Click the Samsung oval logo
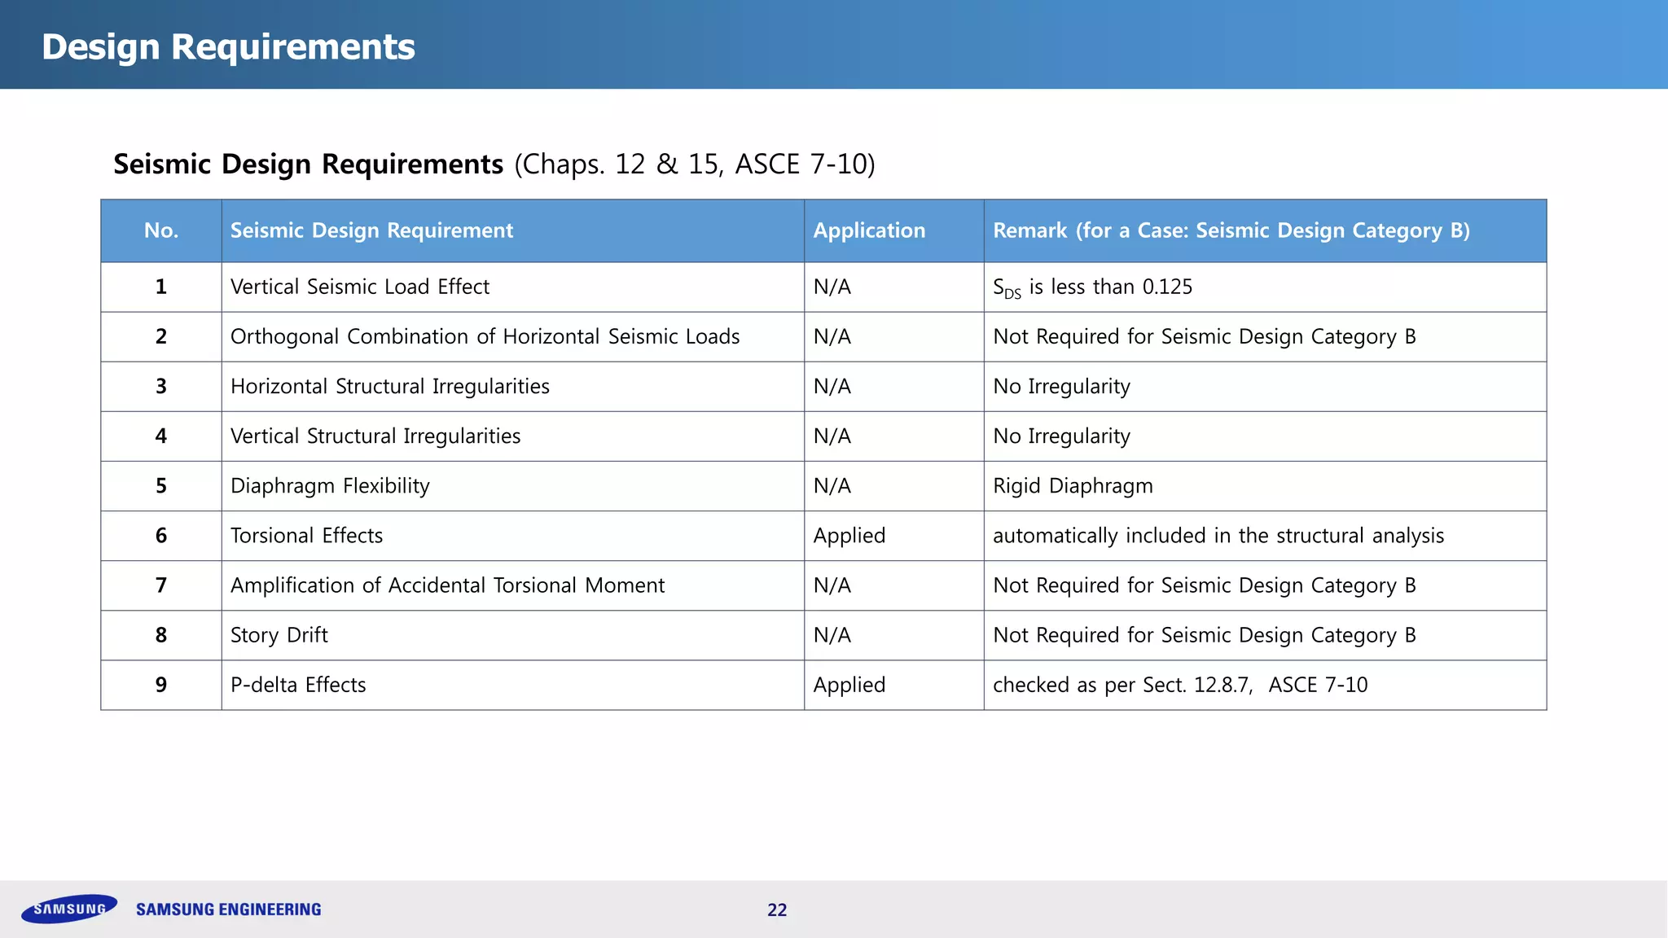 click(69, 909)
